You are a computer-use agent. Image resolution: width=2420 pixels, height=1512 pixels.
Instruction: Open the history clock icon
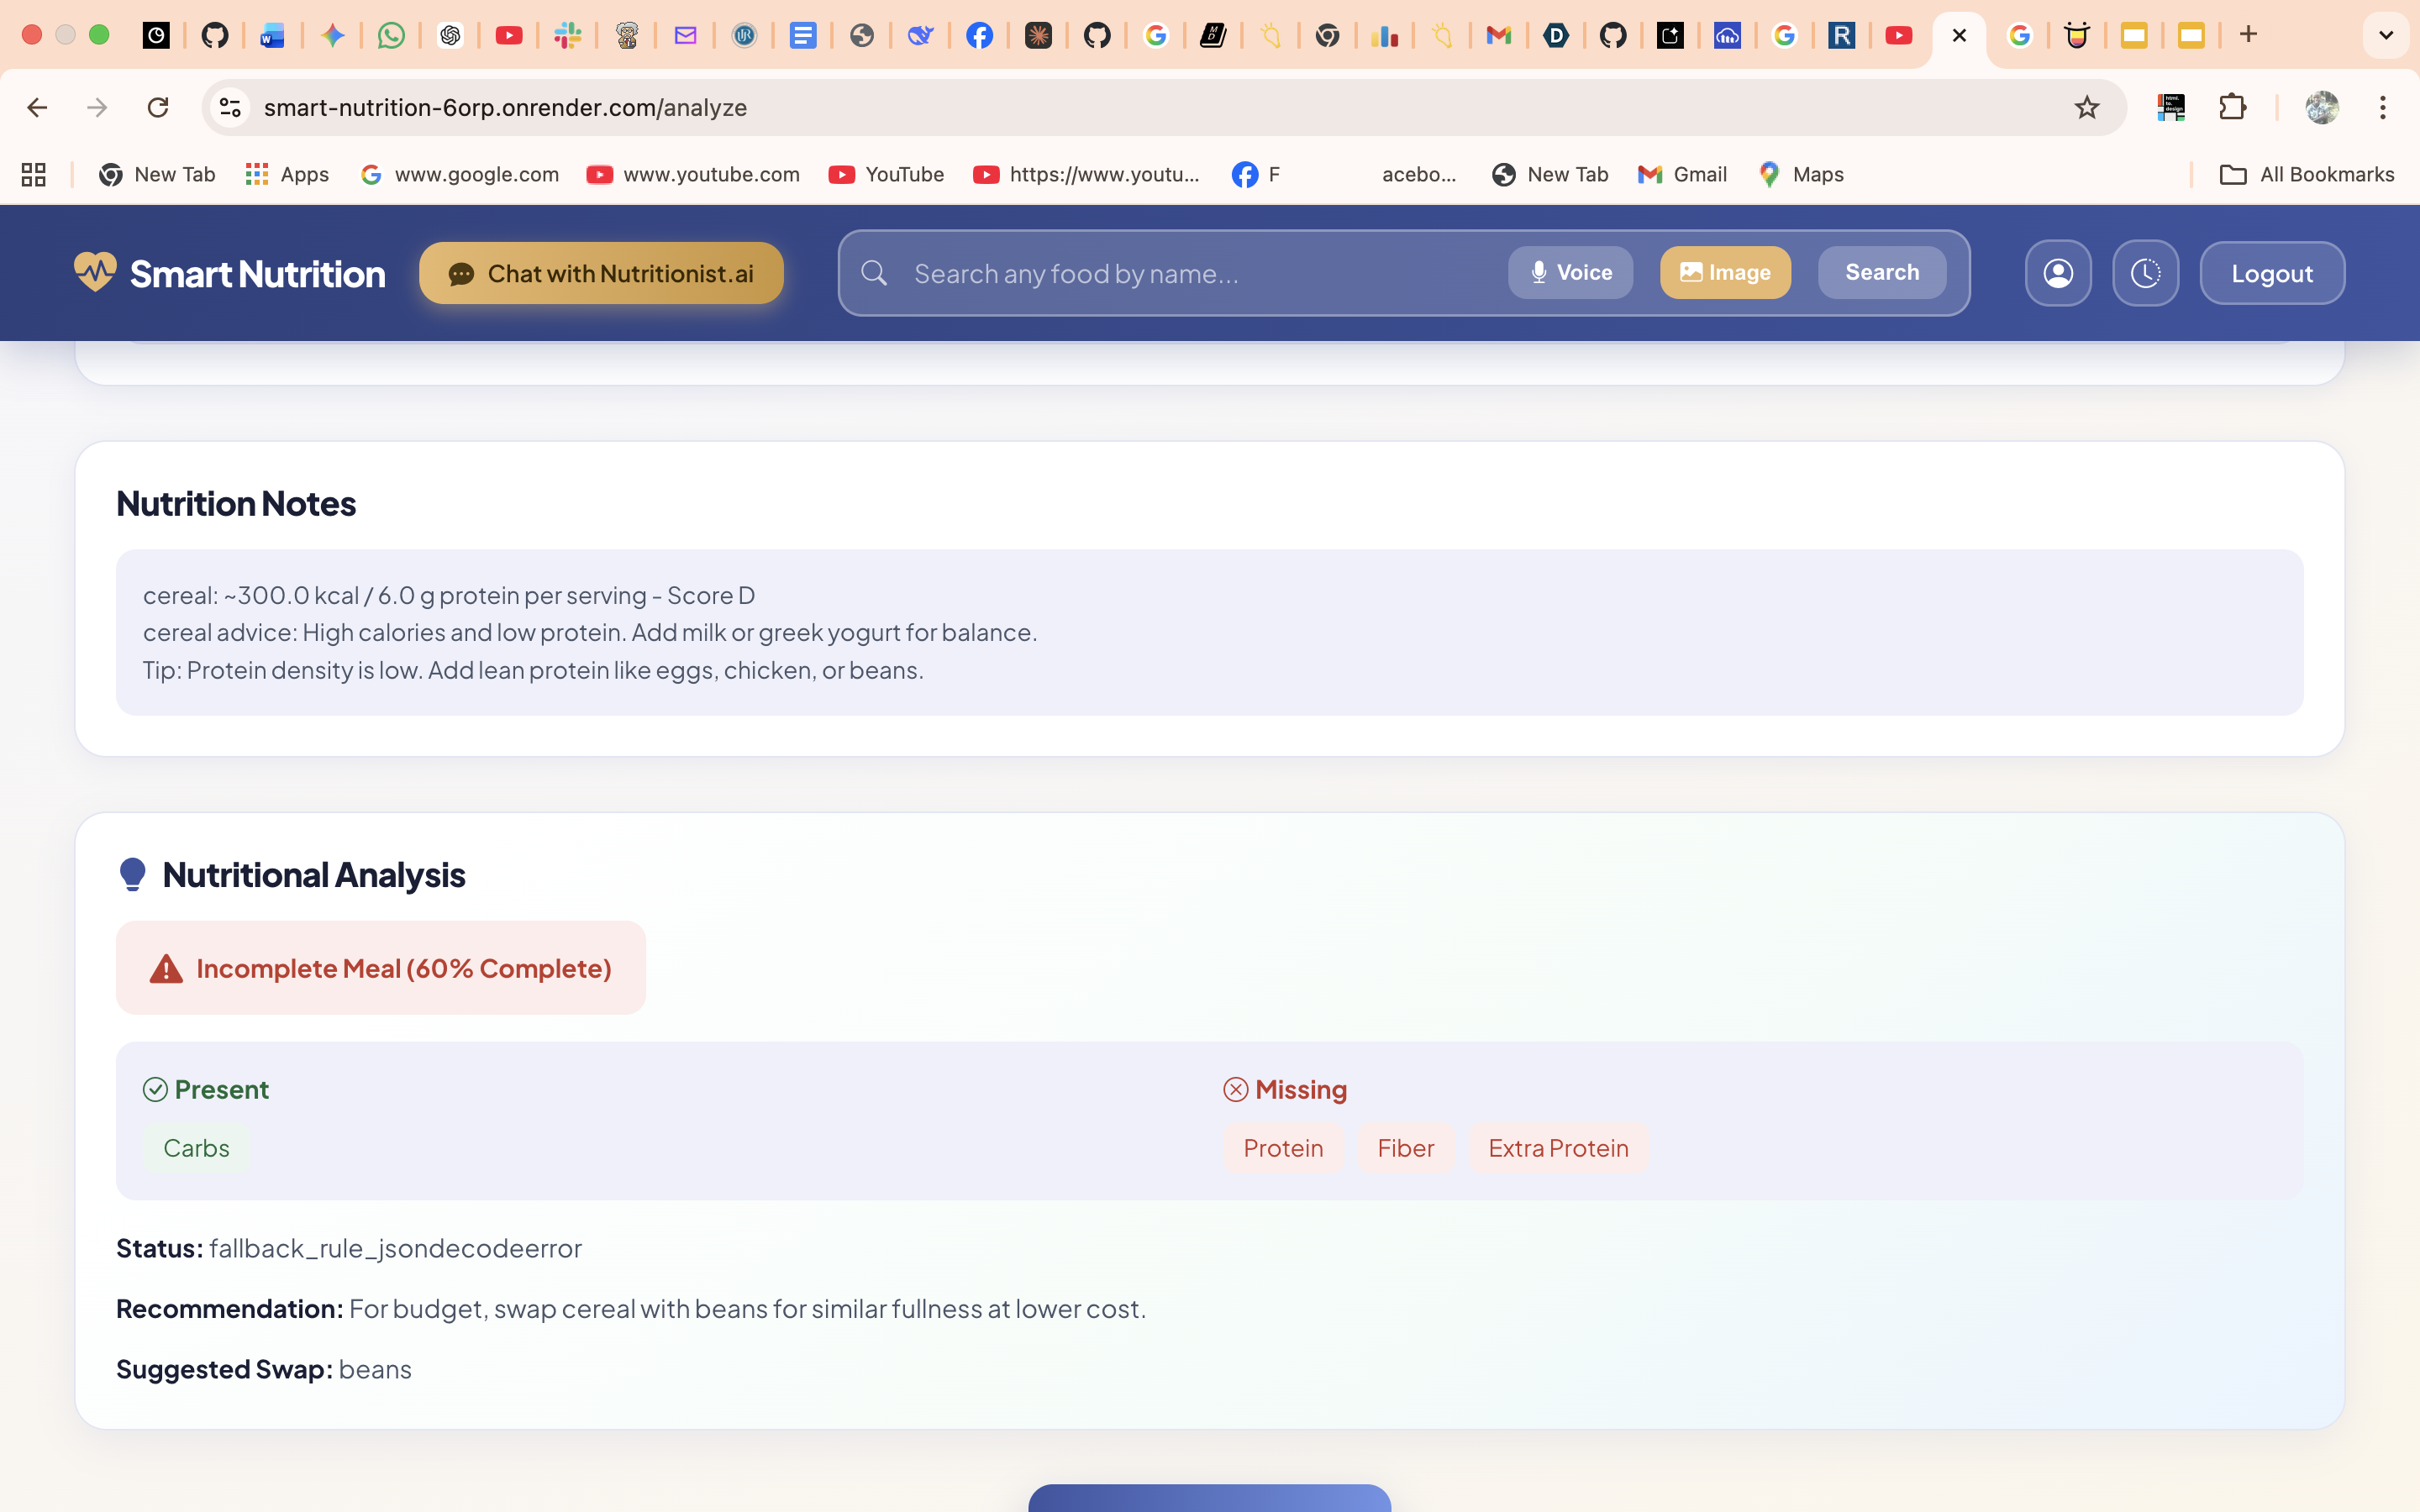(2144, 273)
